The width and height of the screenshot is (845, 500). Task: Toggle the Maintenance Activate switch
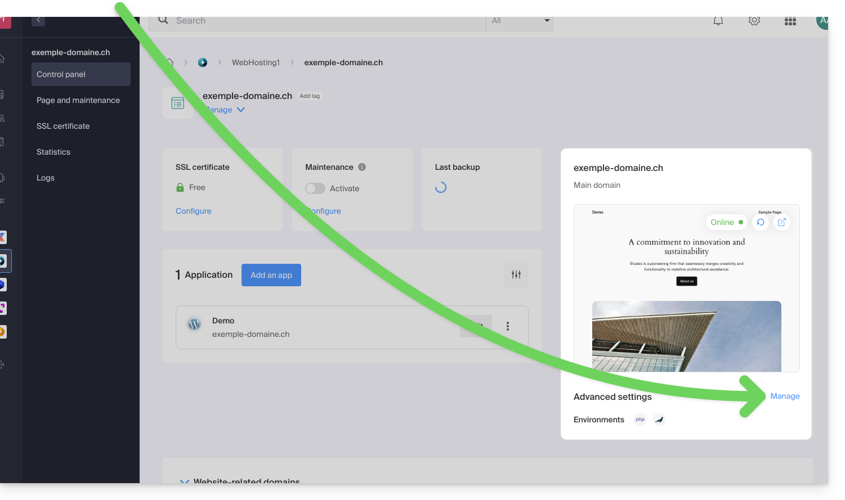pos(315,188)
